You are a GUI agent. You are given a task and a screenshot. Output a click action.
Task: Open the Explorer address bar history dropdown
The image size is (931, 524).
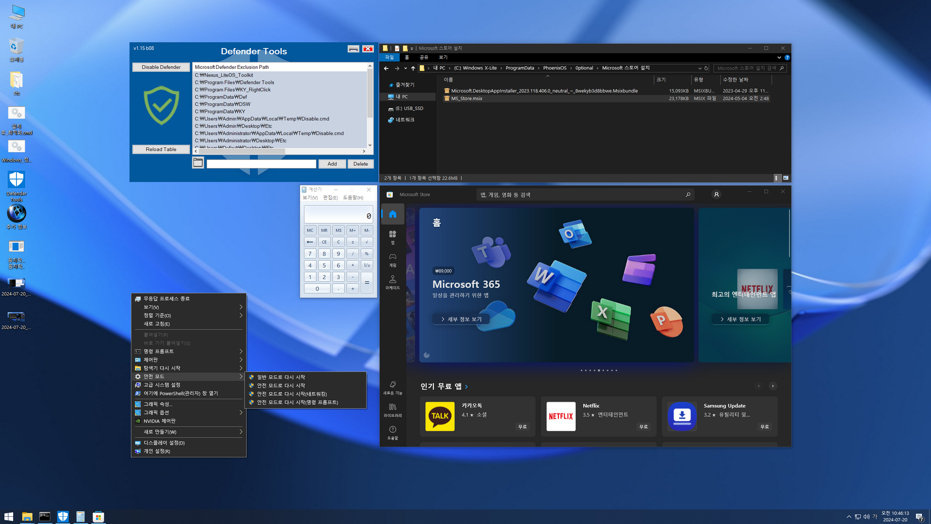[699, 68]
